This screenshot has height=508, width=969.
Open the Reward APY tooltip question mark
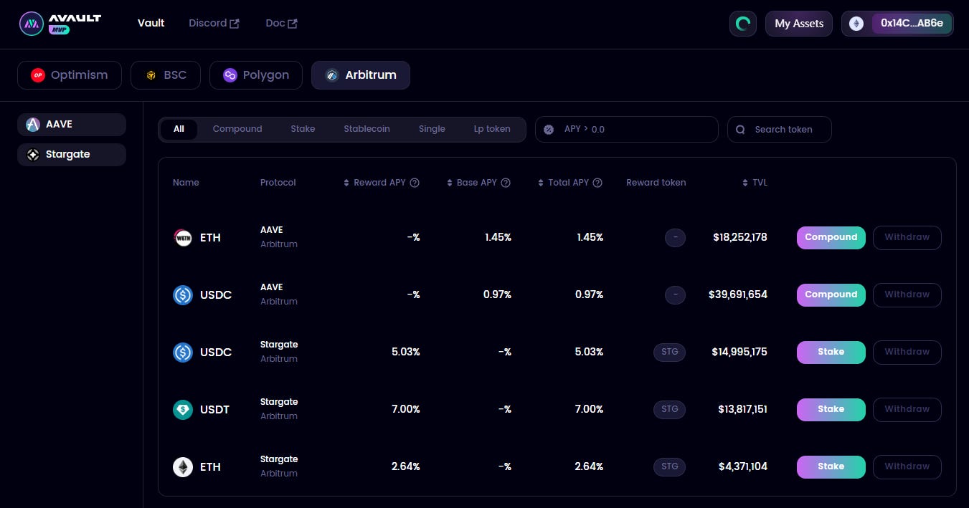pos(415,183)
